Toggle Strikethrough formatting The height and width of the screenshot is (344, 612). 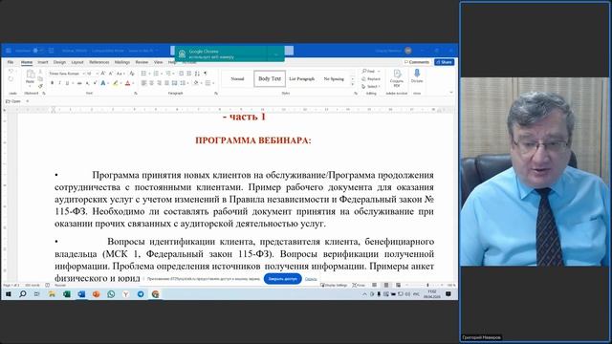(79, 83)
